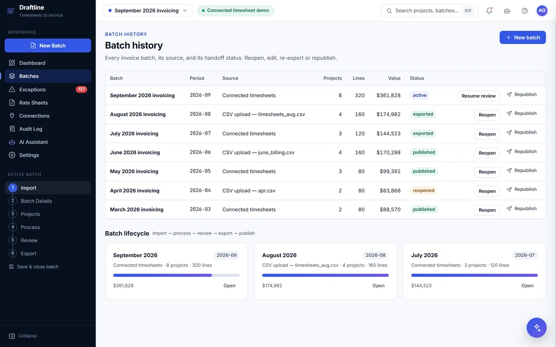This screenshot has width=556, height=347.
Task: Click step 1 Import circle
Action: [13, 188]
